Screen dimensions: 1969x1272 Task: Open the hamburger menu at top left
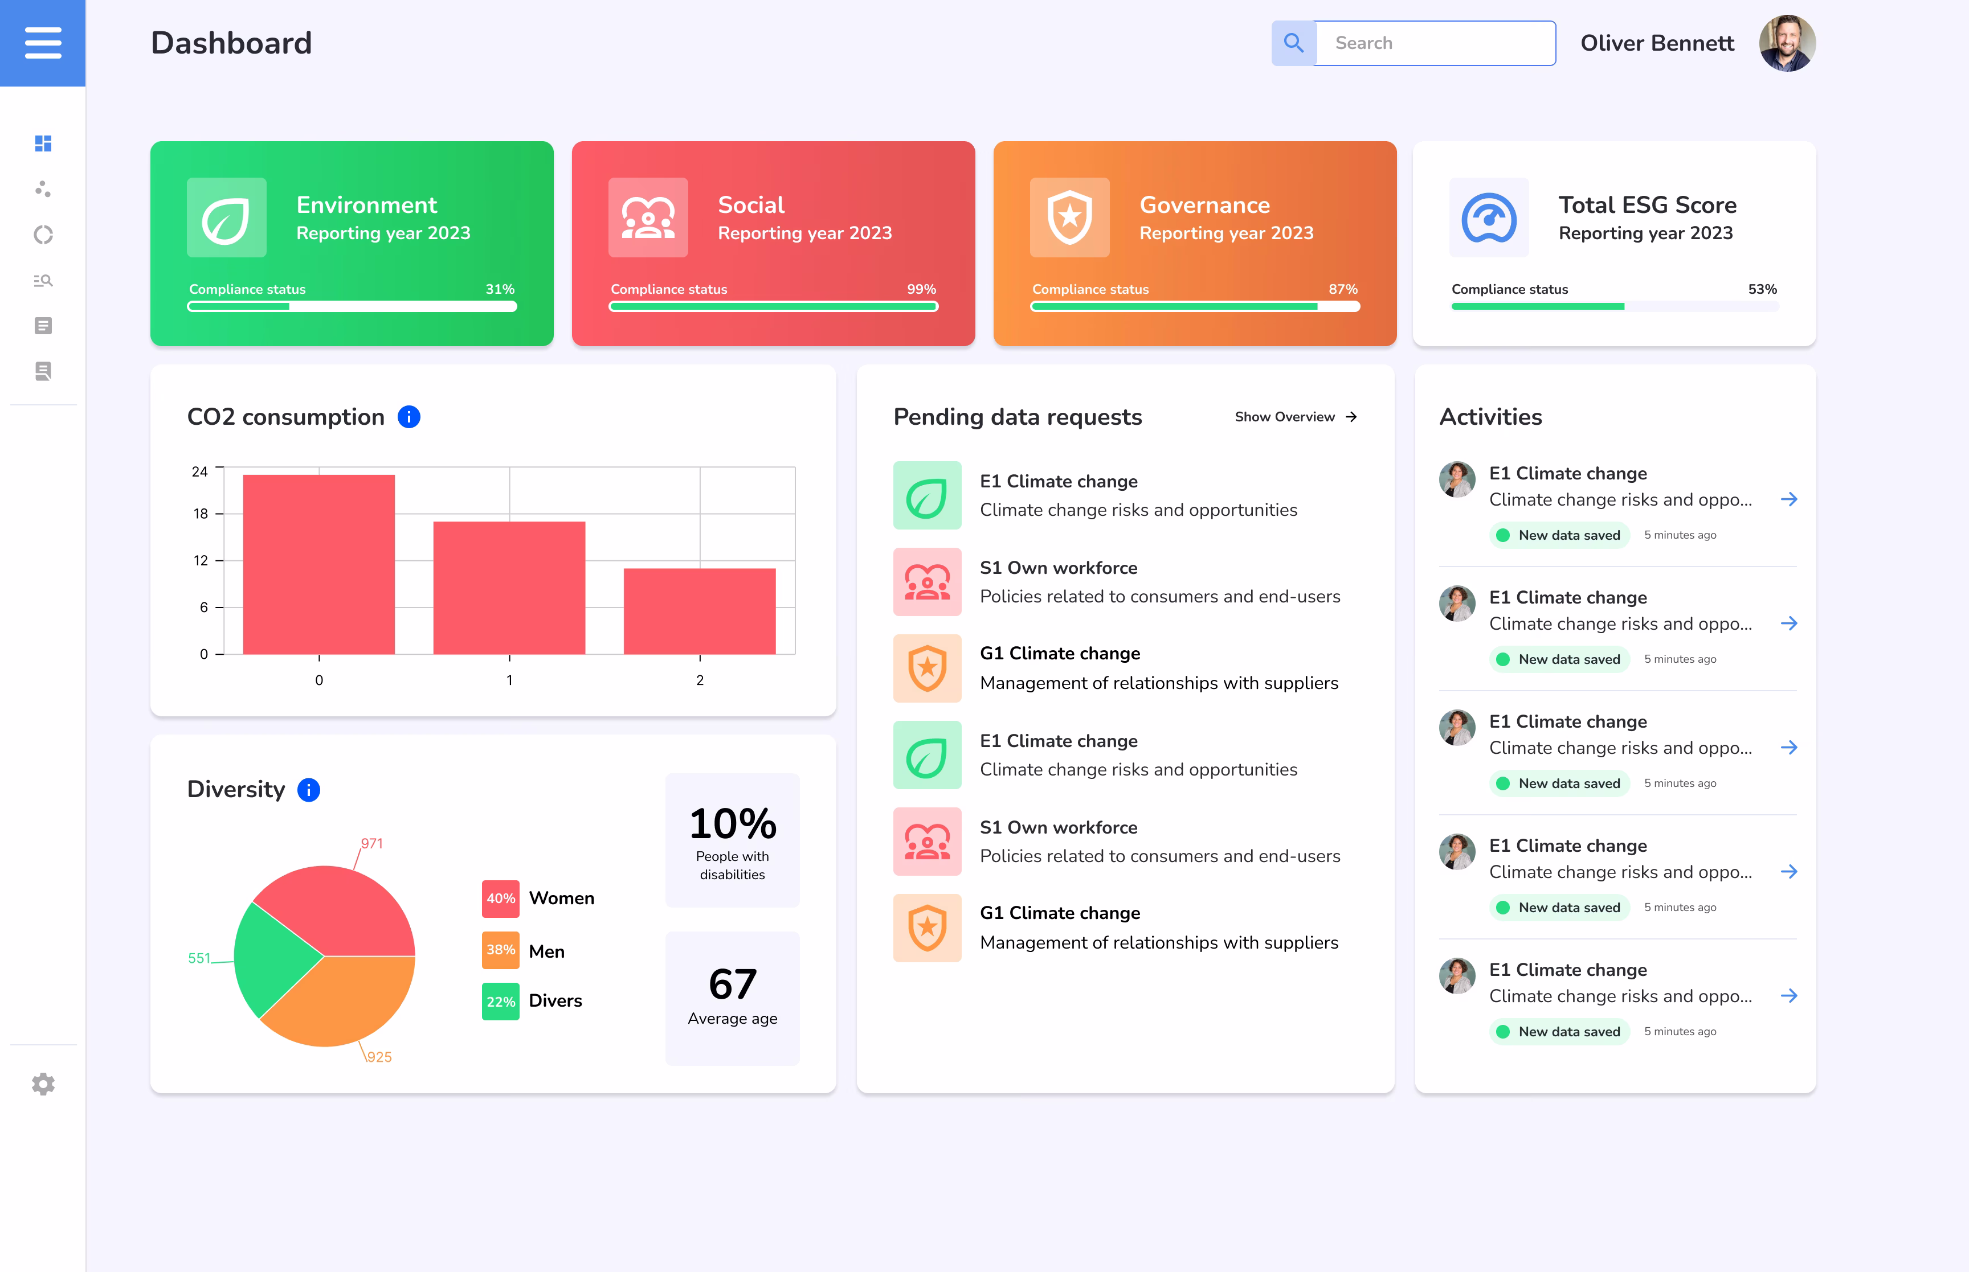[42, 43]
